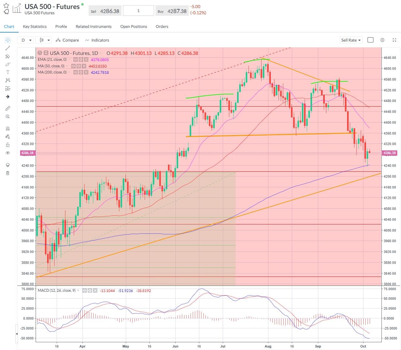Select the XABCD pattern tool
The width and height of the screenshot is (401, 350).
pyautogui.click(x=8, y=80)
